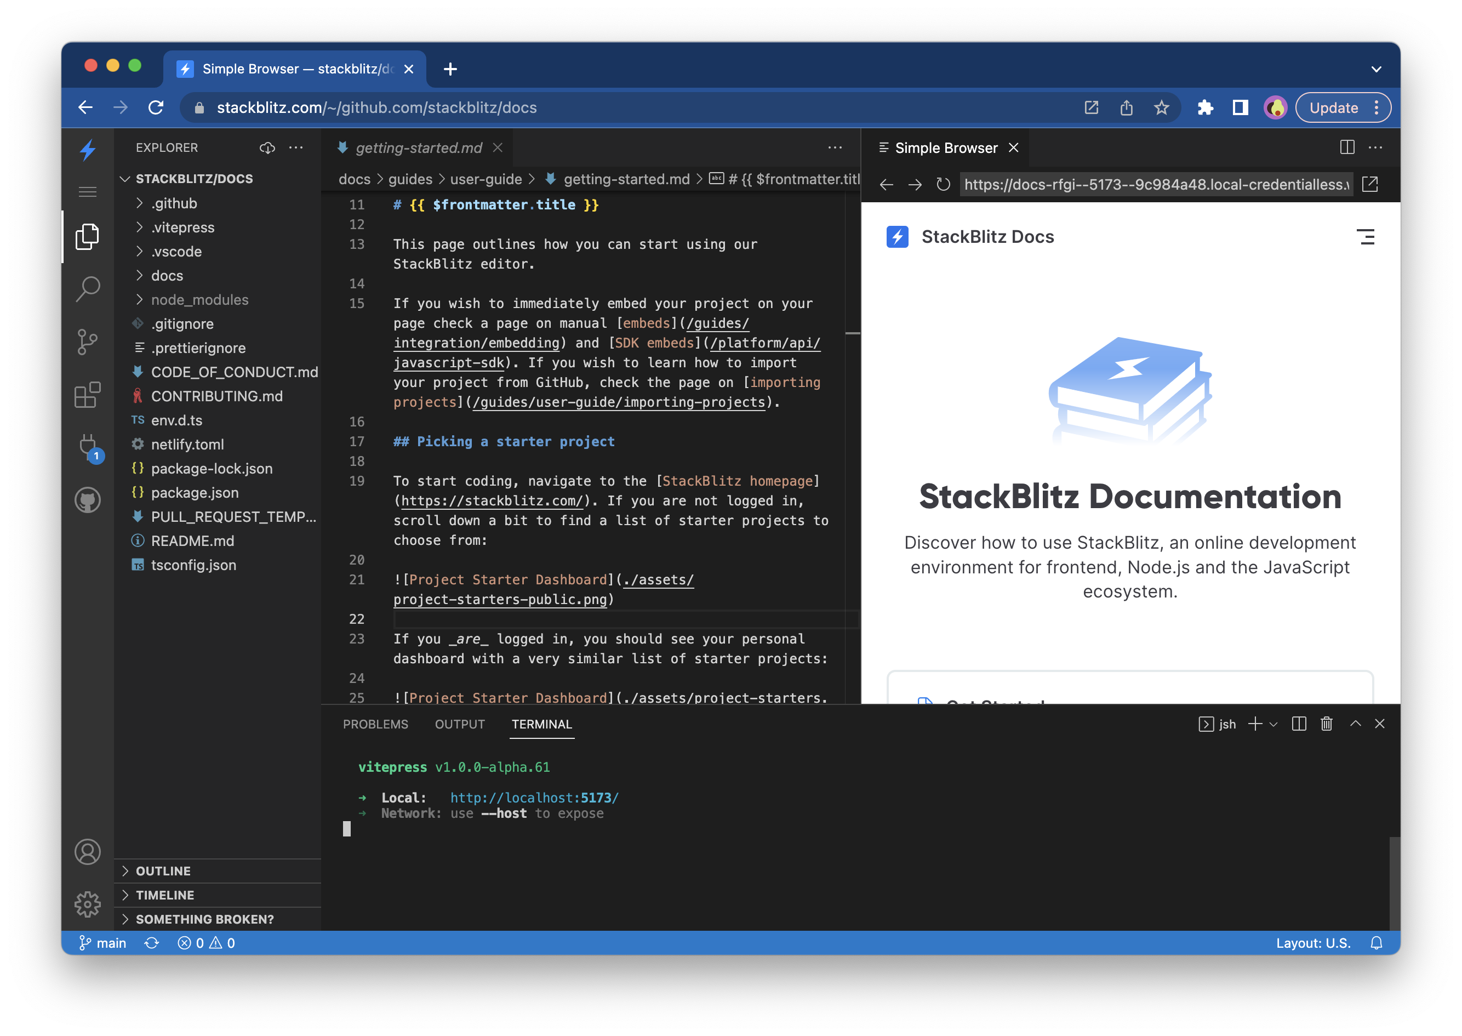Toggle the hamburger menu in activity bar
The height and width of the screenshot is (1036, 1462).
pos(87,192)
